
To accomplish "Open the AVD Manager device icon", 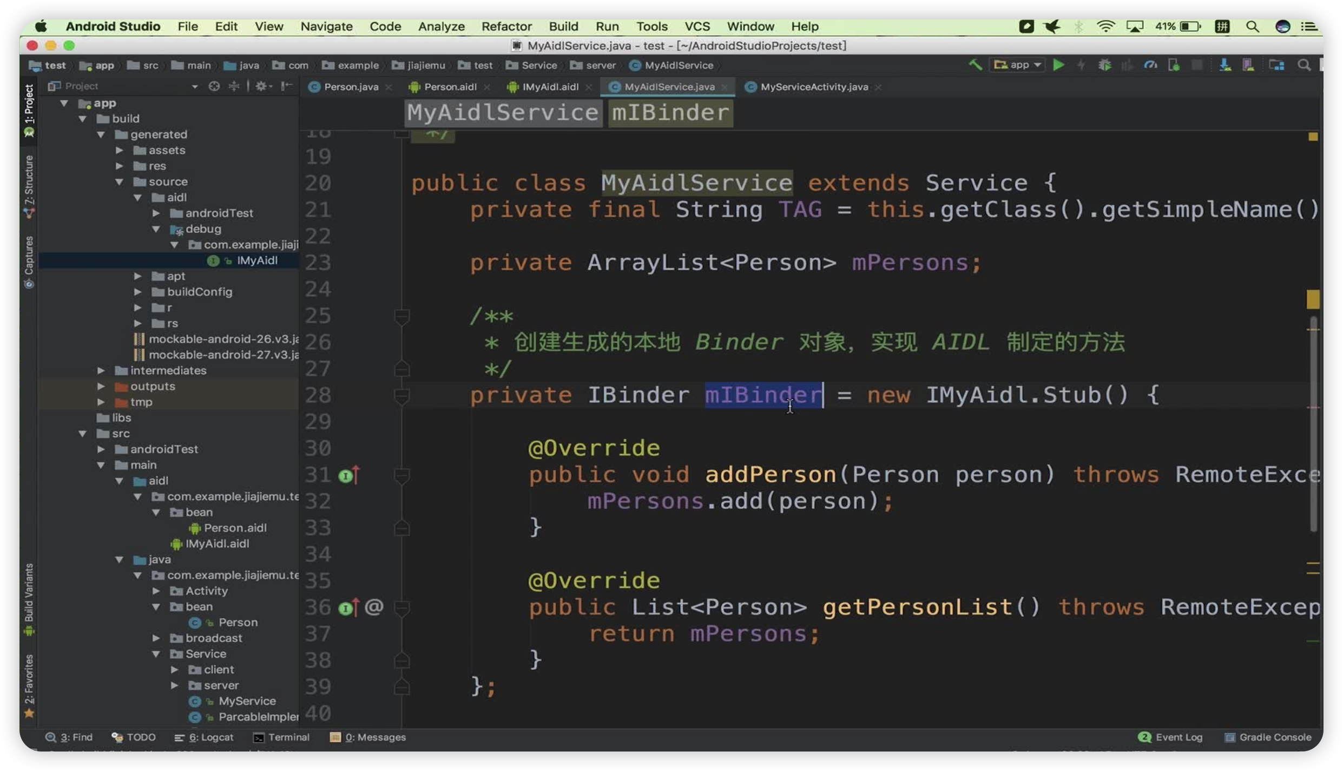I will tap(1248, 66).
